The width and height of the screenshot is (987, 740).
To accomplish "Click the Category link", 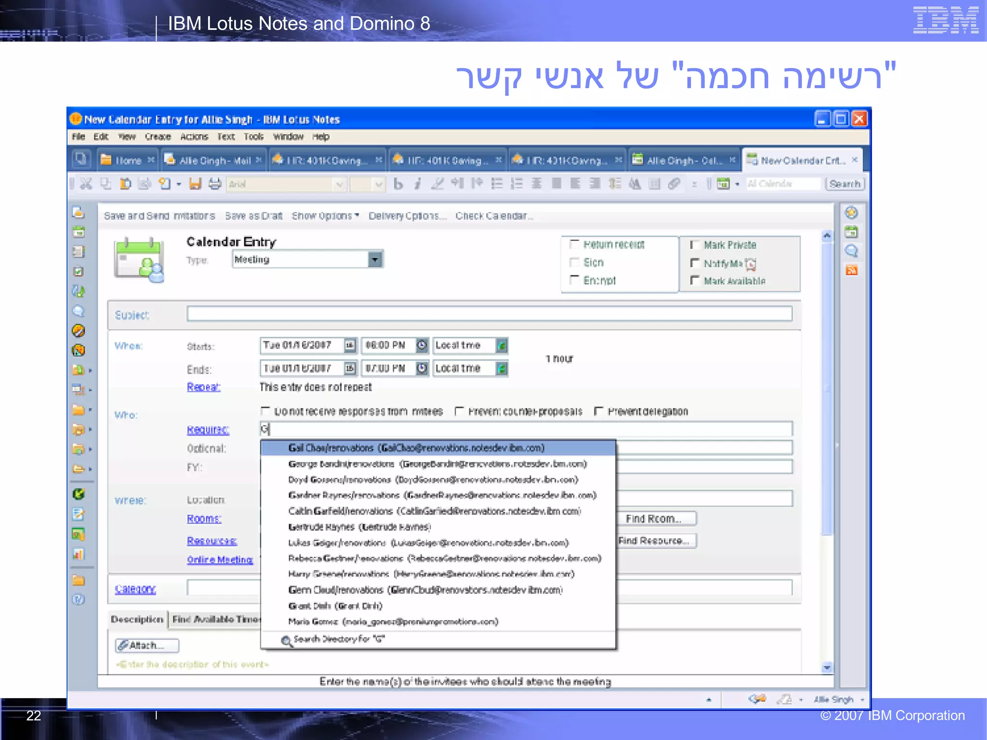I will coord(135,589).
